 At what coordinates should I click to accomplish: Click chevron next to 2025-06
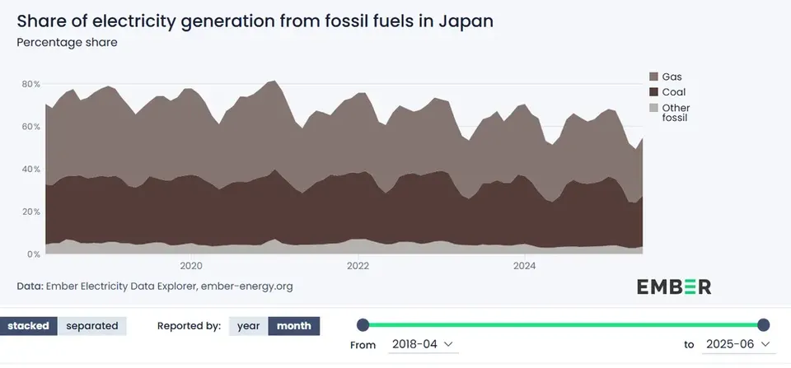(765, 344)
